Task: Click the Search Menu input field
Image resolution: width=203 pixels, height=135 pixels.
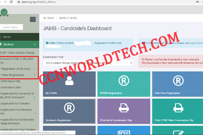Action: [x=12, y=27]
